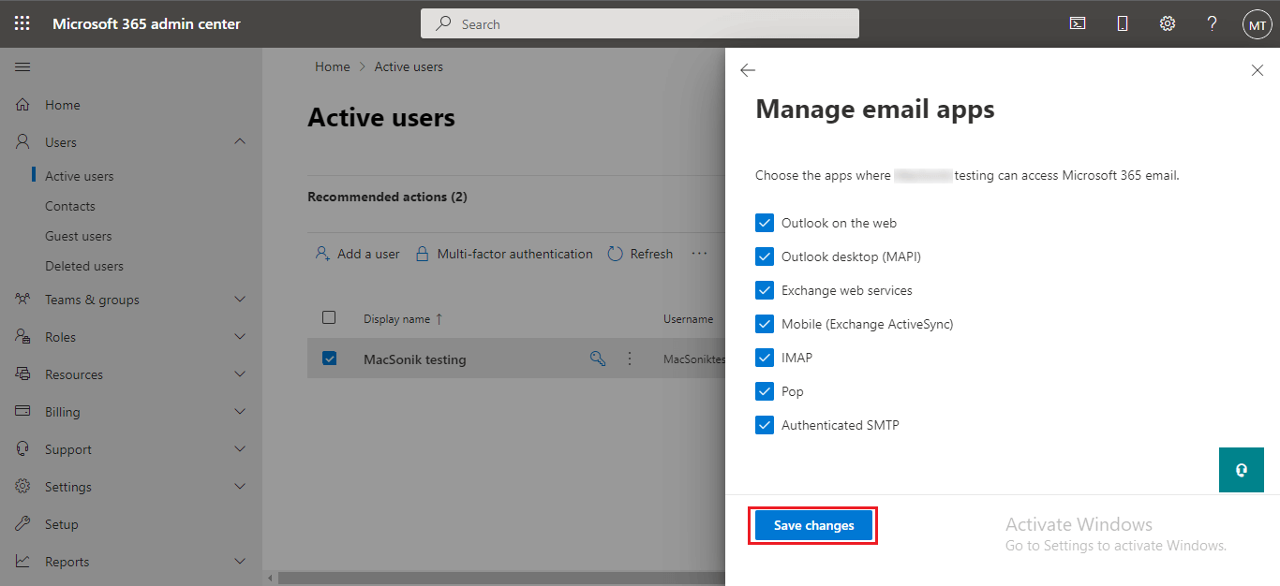Open the app launcher waffle icon

tap(22, 23)
